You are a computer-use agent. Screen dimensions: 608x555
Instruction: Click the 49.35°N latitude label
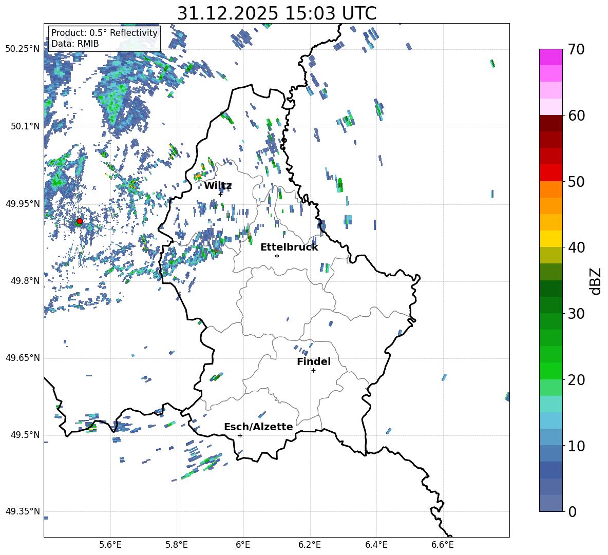pos(23,511)
